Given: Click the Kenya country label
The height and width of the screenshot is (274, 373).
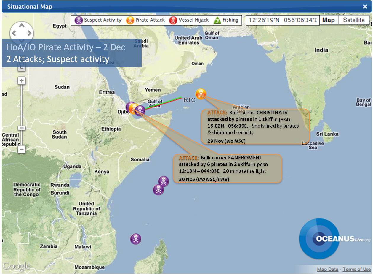Looking at the screenshot, I should tap(102, 172).
